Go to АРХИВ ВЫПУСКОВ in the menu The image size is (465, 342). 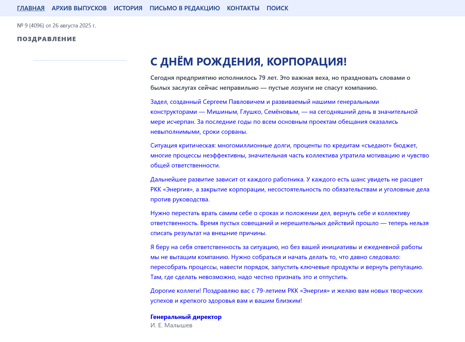79,8
